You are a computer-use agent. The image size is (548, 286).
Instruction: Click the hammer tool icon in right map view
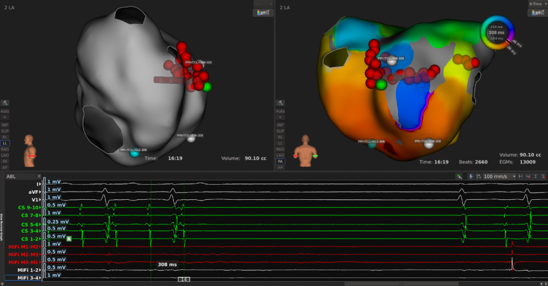click(x=280, y=103)
